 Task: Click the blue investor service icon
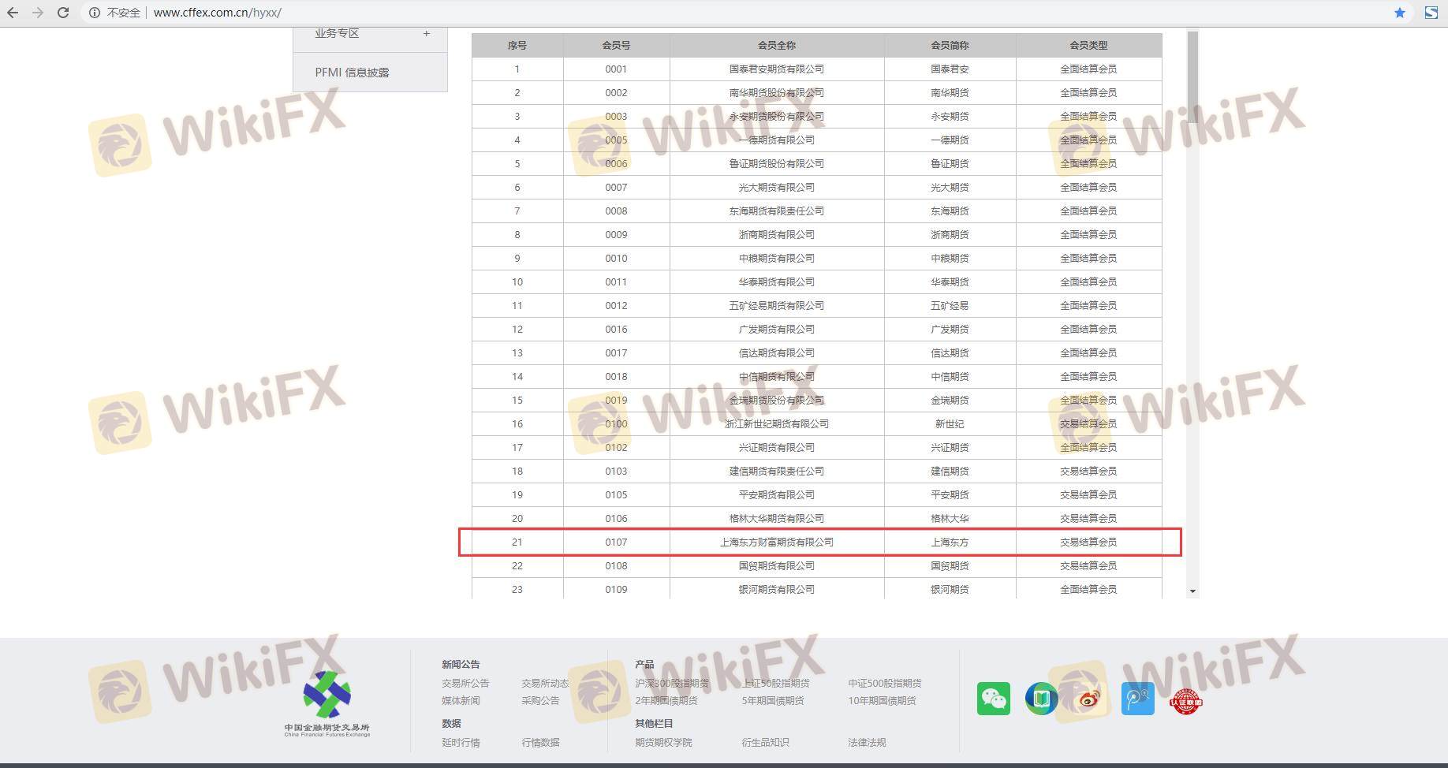tap(1137, 699)
